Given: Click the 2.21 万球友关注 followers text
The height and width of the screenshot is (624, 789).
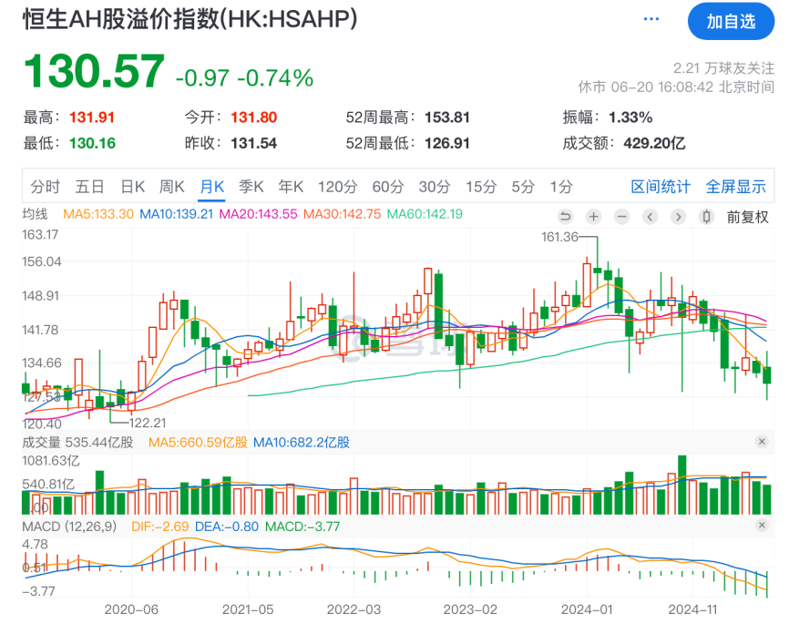Looking at the screenshot, I should [x=723, y=68].
